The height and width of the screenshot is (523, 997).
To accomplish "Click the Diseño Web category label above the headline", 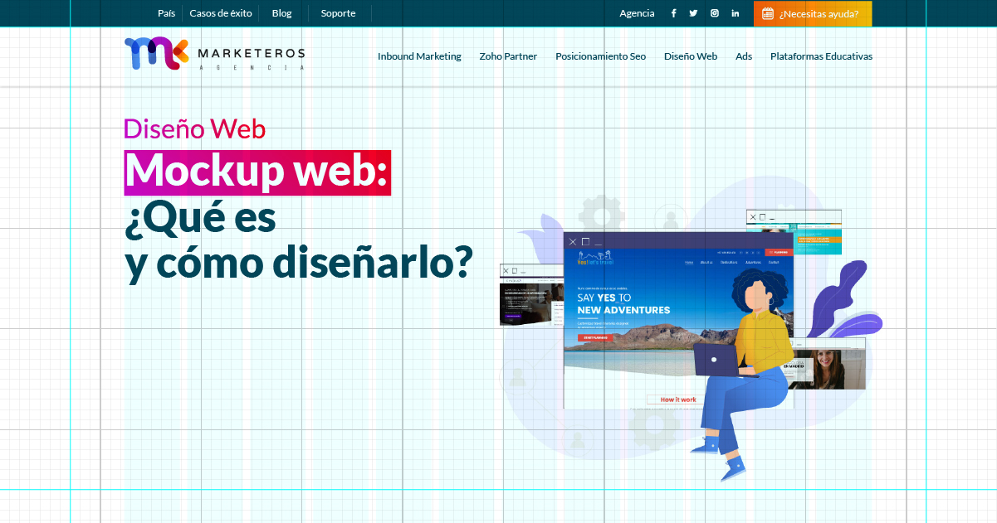I will [193, 129].
